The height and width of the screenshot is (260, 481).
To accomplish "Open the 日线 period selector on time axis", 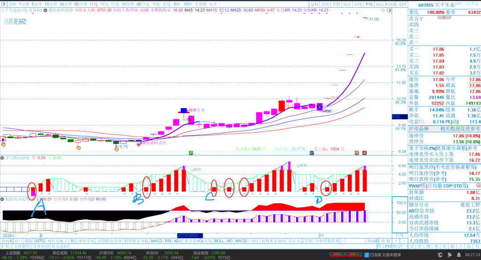I will (399, 236).
